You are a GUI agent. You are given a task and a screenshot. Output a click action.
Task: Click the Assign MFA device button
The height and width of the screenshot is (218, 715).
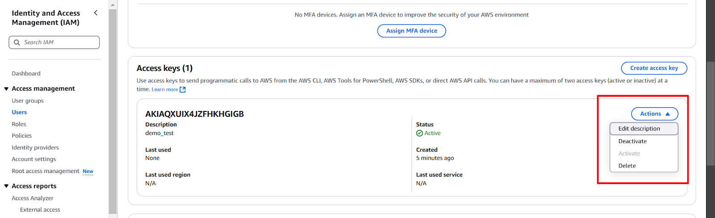pos(412,31)
